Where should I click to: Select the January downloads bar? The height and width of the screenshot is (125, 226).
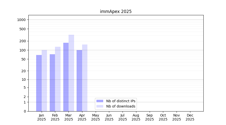click(44, 80)
